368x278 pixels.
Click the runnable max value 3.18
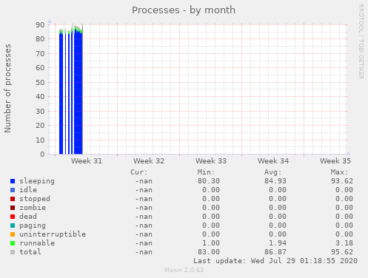click(344, 243)
